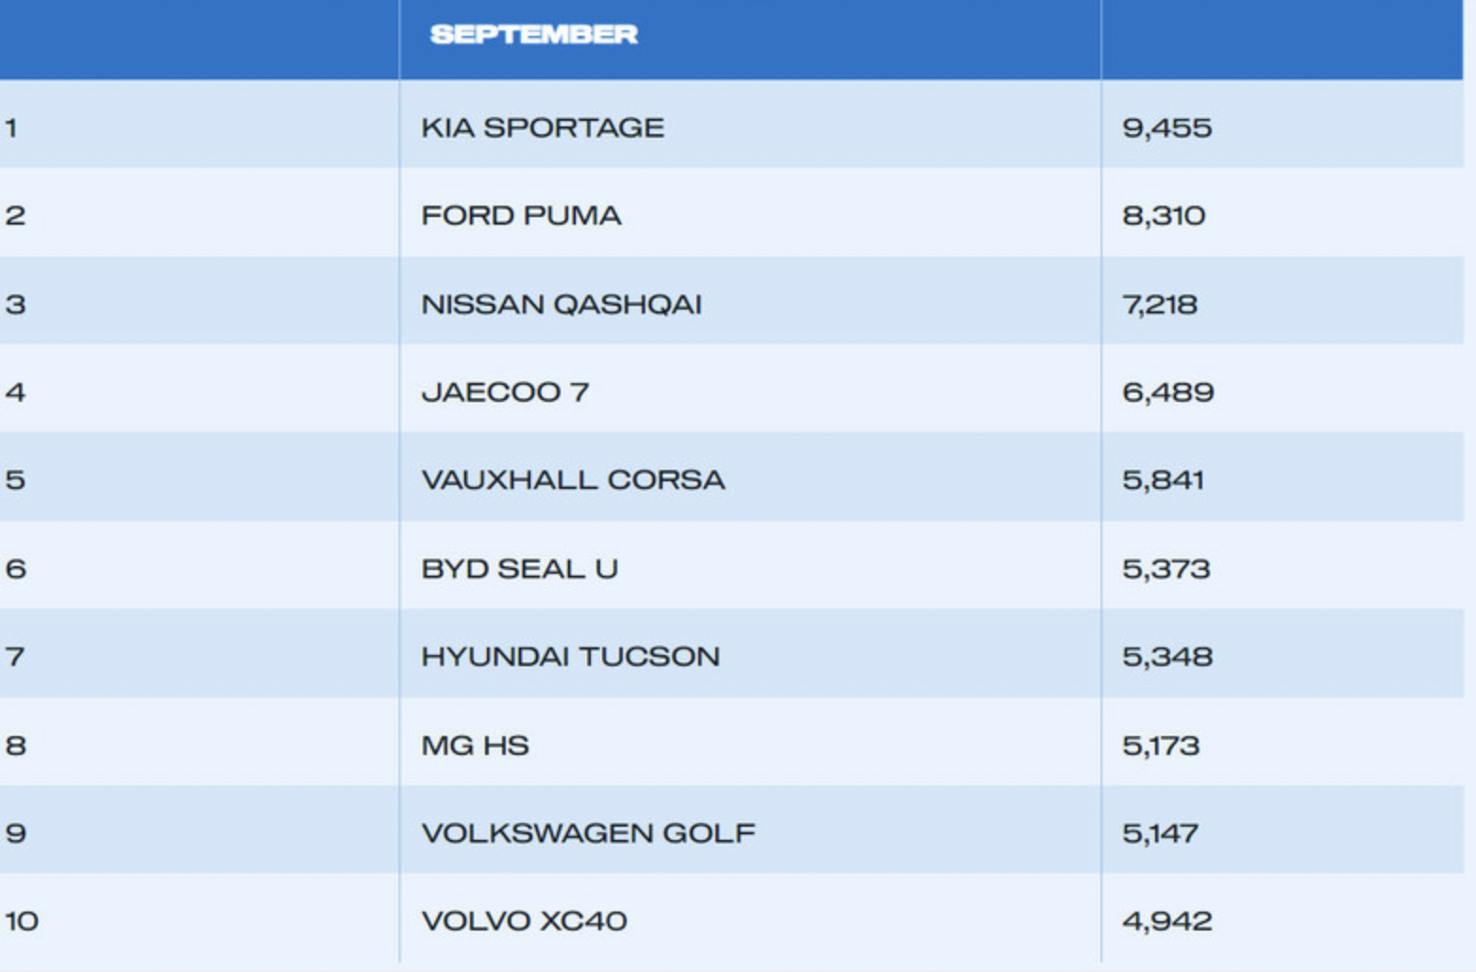
Task: Click the FORD PUMA model name
Action: pos(521,216)
